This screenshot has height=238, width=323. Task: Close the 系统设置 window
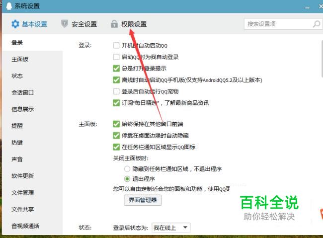point(321,6)
